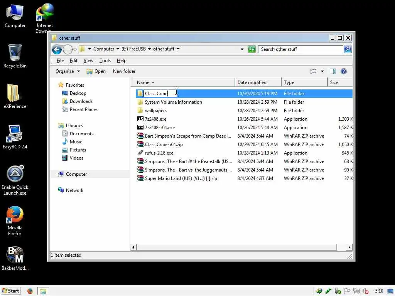Click the search magnifier button

(x=348, y=49)
